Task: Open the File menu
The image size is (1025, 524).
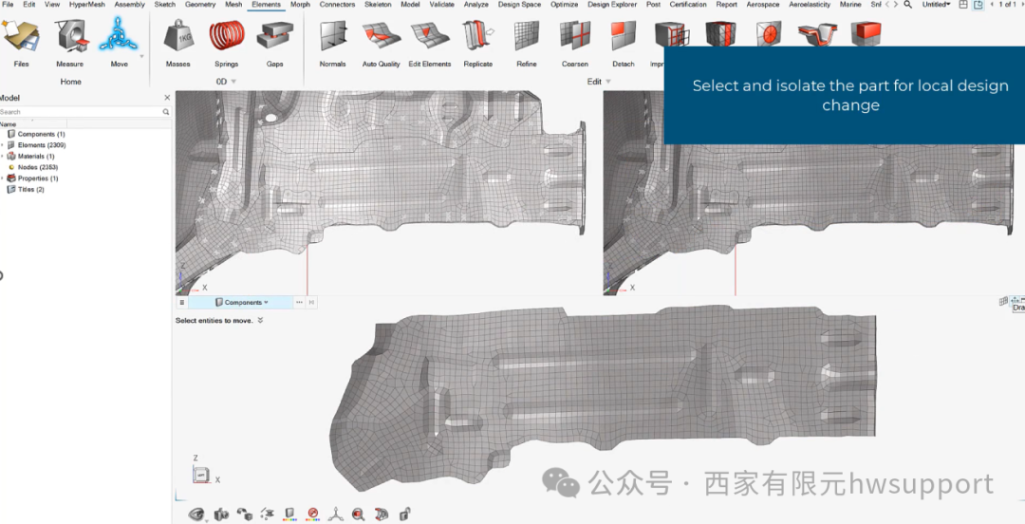Action: point(8,5)
